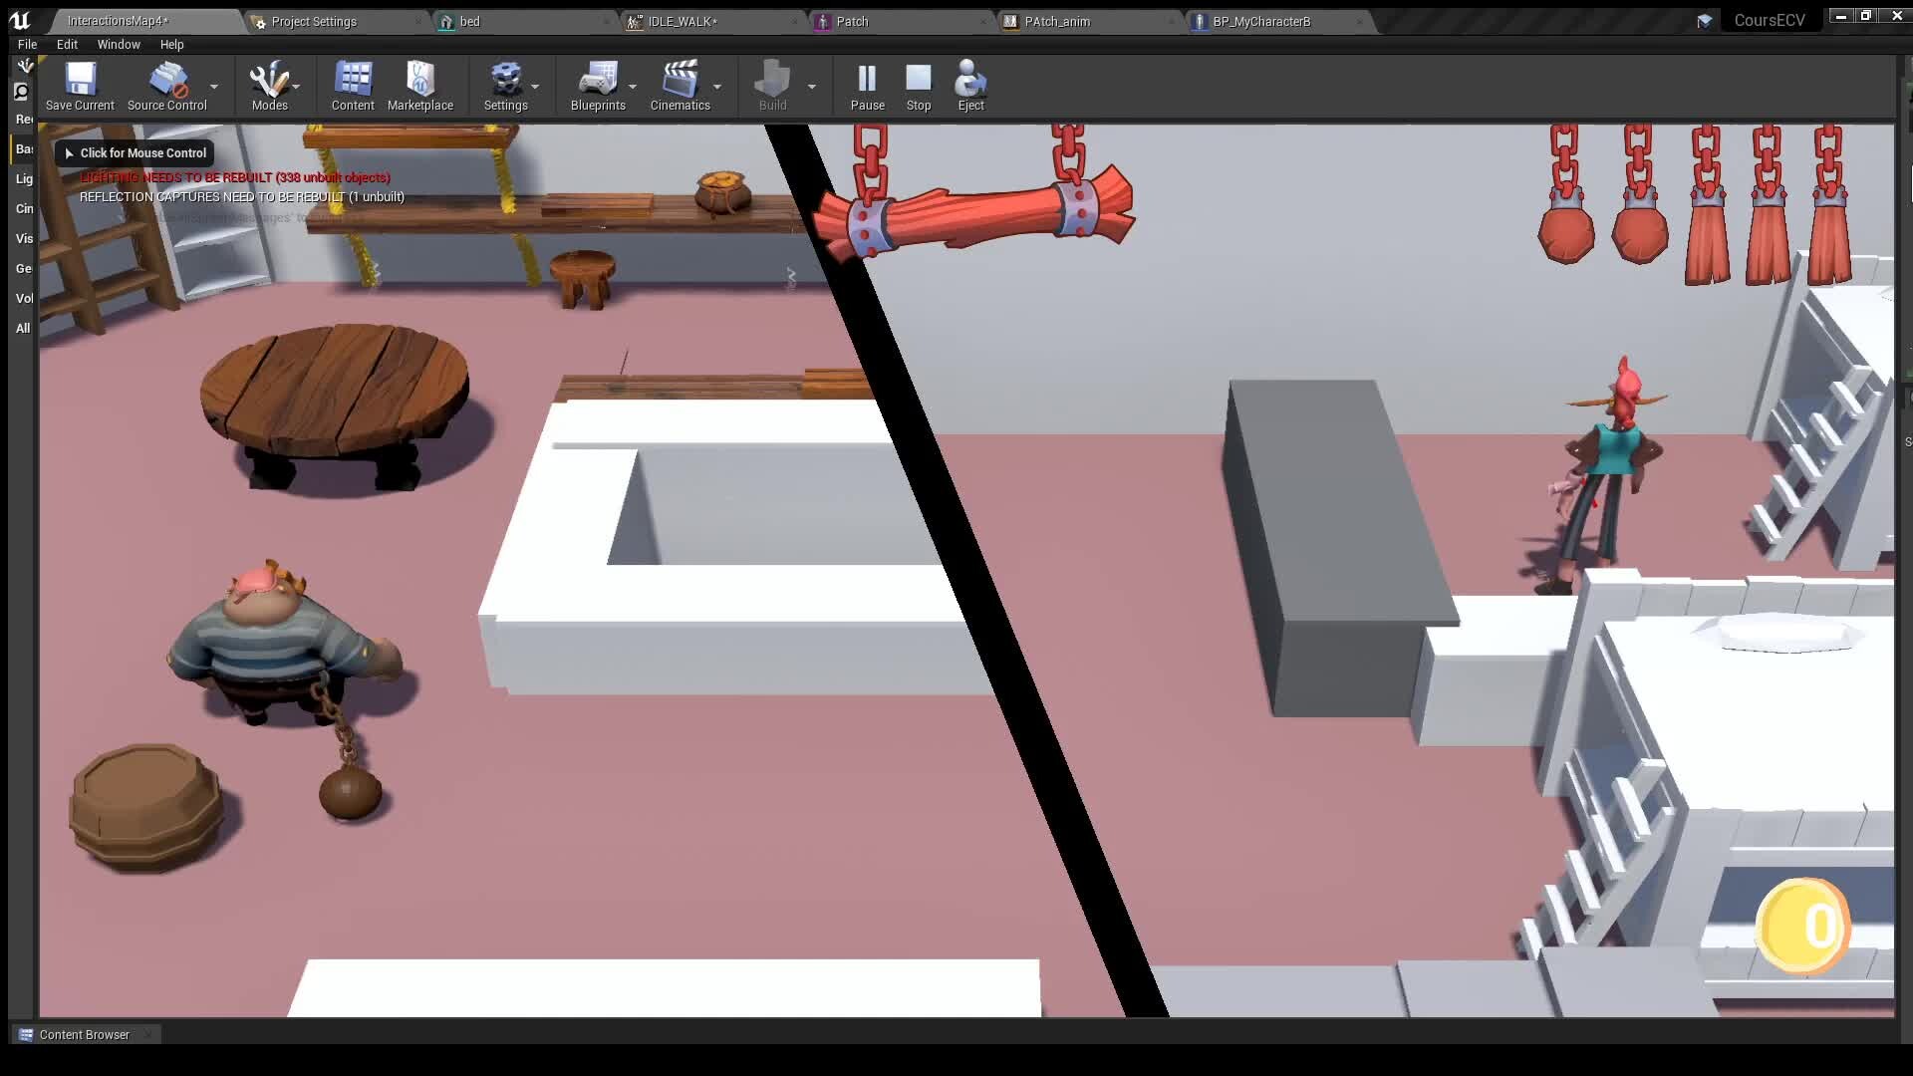Open the Window menu
This screenshot has height=1076, width=1913.
click(119, 44)
